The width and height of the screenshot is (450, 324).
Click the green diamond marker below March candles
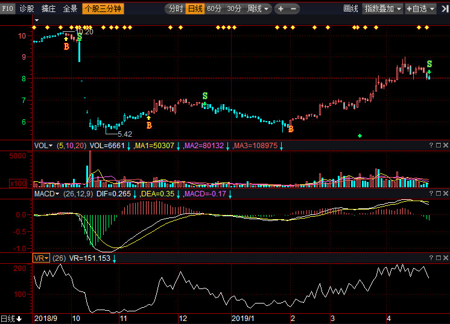[360, 136]
